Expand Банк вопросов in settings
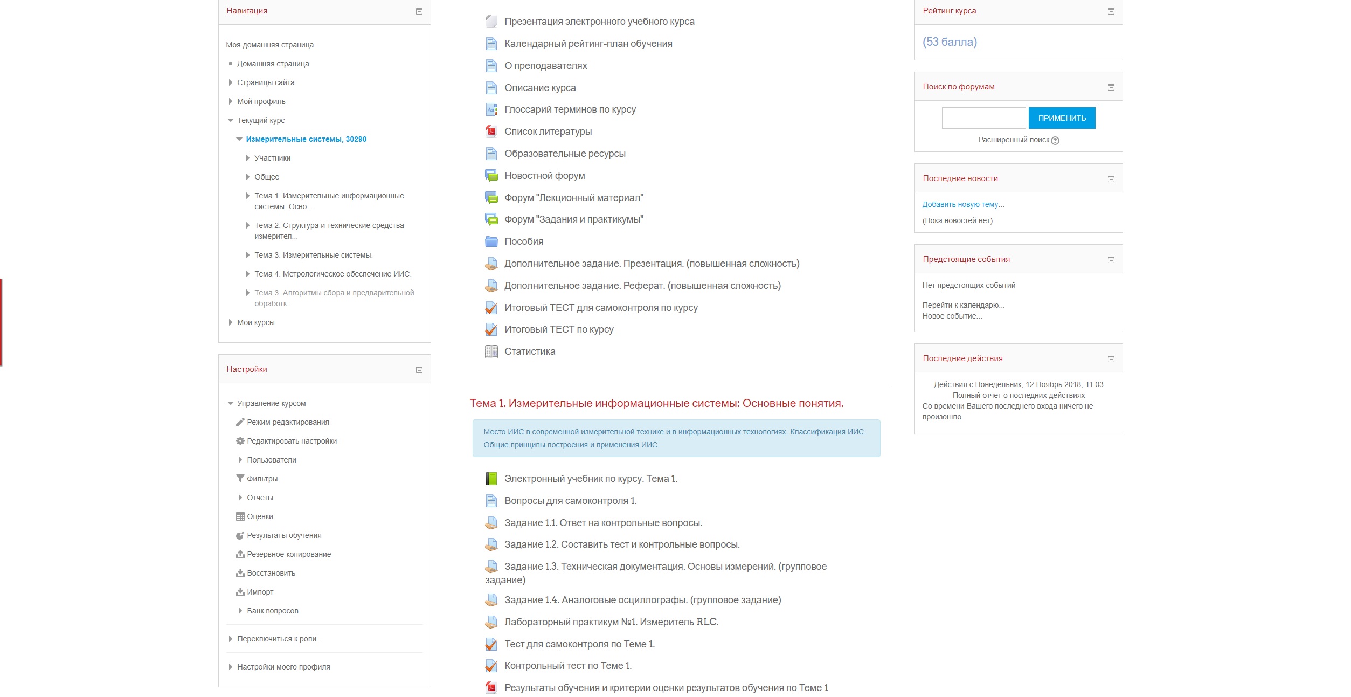 click(x=240, y=611)
